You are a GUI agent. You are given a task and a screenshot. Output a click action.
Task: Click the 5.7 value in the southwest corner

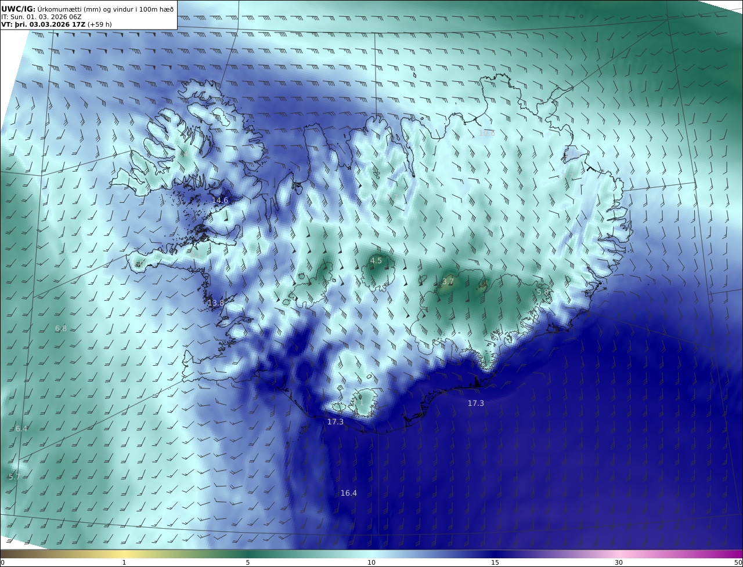[x=15, y=477]
